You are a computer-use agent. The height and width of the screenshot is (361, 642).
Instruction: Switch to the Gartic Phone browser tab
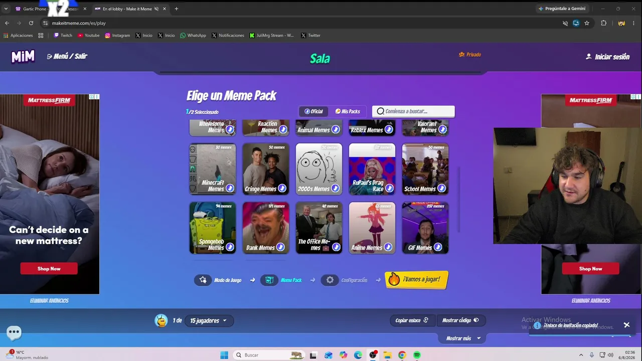click(51, 9)
